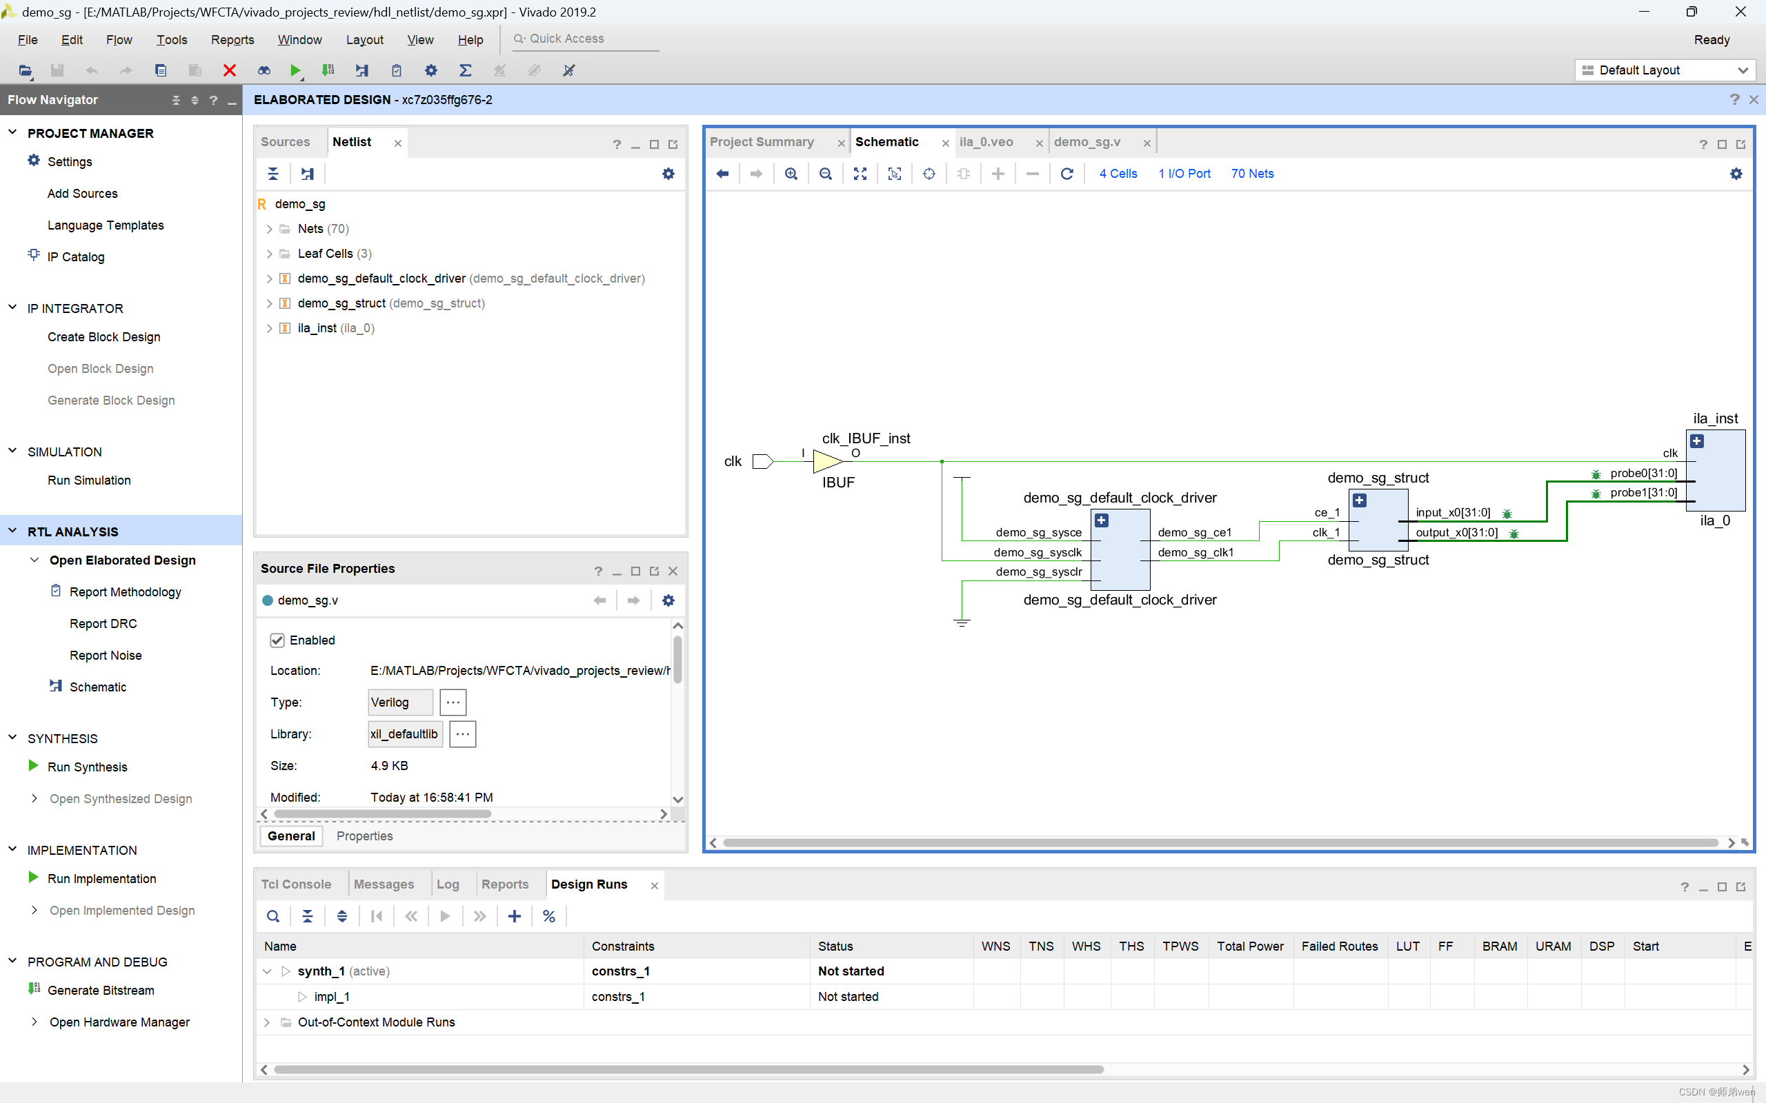Viewport: 1766px width, 1103px height.
Task: Select the Schematic tab
Action: pos(886,141)
